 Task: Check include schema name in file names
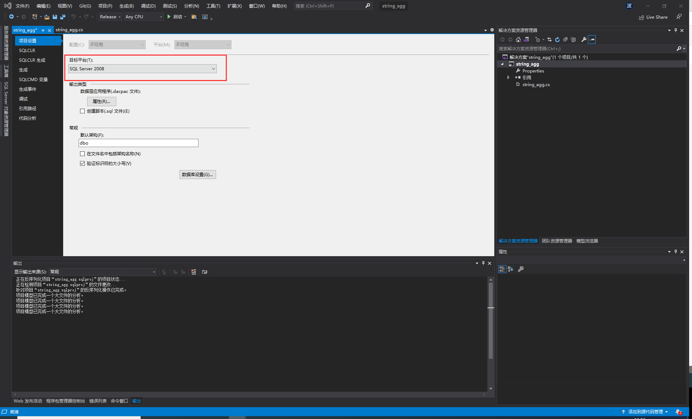pyautogui.click(x=83, y=154)
